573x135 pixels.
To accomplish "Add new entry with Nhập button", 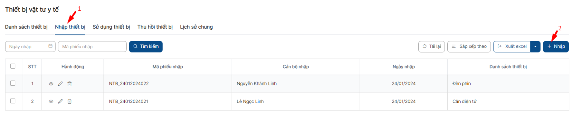I will pos(556,46).
